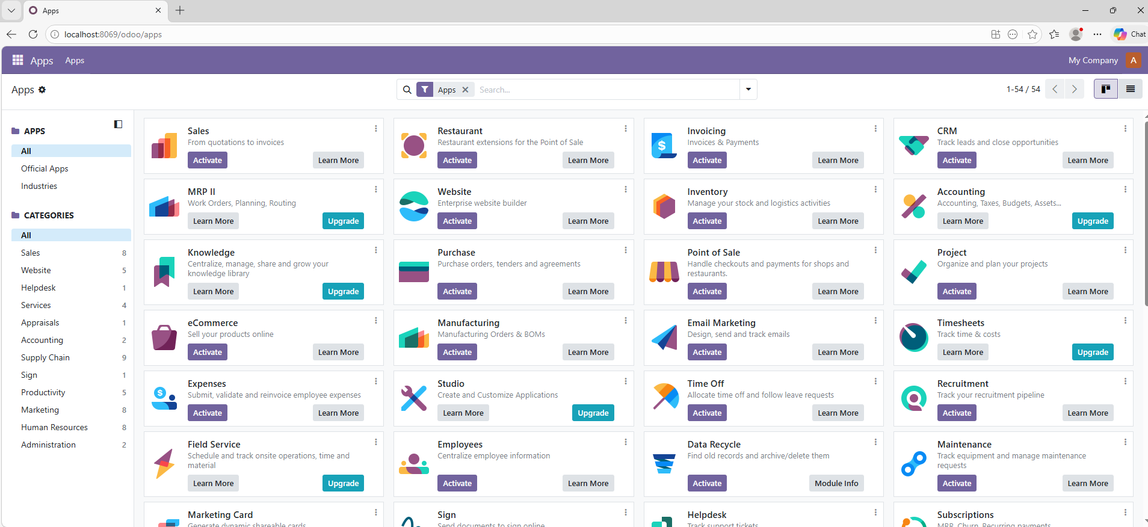
Task: Click the Inventory app icon
Action: [x=664, y=206]
